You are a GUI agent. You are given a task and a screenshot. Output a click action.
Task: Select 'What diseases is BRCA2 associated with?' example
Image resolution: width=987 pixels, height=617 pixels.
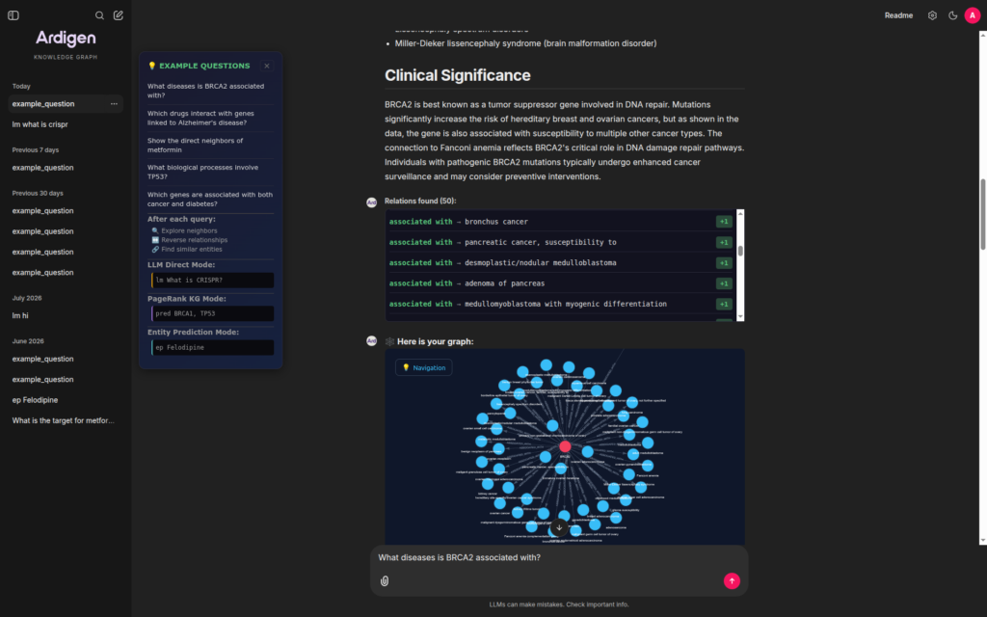210,91
